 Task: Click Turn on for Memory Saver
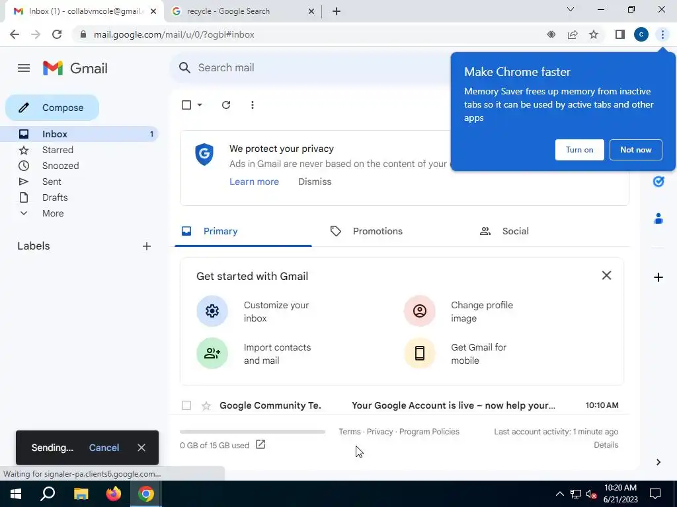click(x=579, y=150)
